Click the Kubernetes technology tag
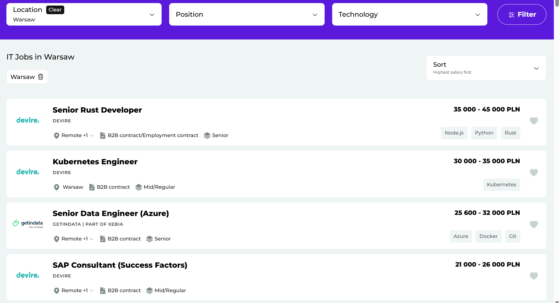560x303 pixels. pyautogui.click(x=502, y=185)
